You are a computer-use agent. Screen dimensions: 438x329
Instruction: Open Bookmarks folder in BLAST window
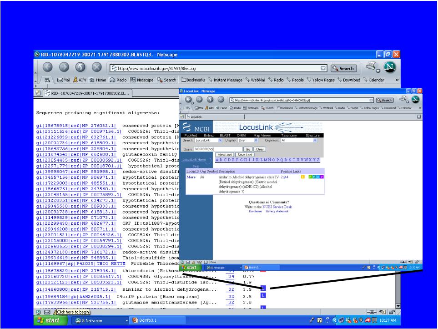[193, 80]
